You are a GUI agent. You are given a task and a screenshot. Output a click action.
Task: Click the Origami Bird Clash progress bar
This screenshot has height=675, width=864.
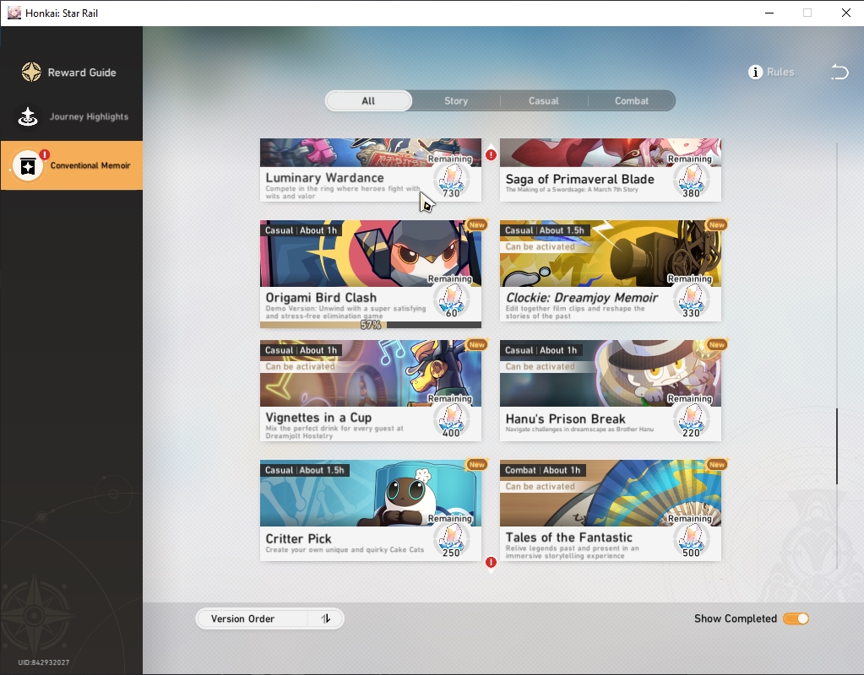tap(370, 325)
